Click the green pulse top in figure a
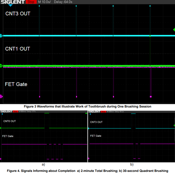 point(47,113)
